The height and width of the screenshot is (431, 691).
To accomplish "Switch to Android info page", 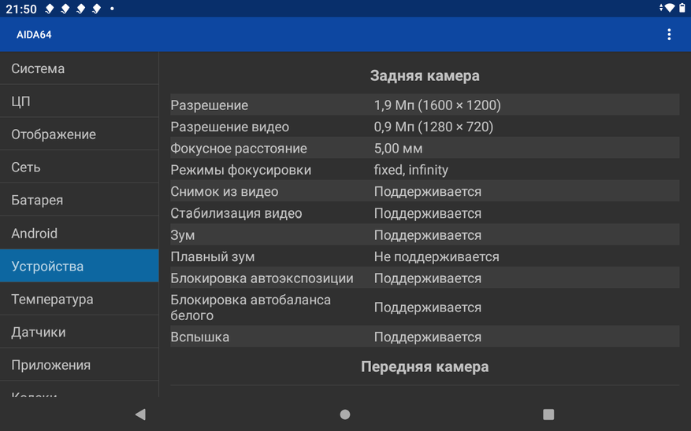I will pos(80,233).
